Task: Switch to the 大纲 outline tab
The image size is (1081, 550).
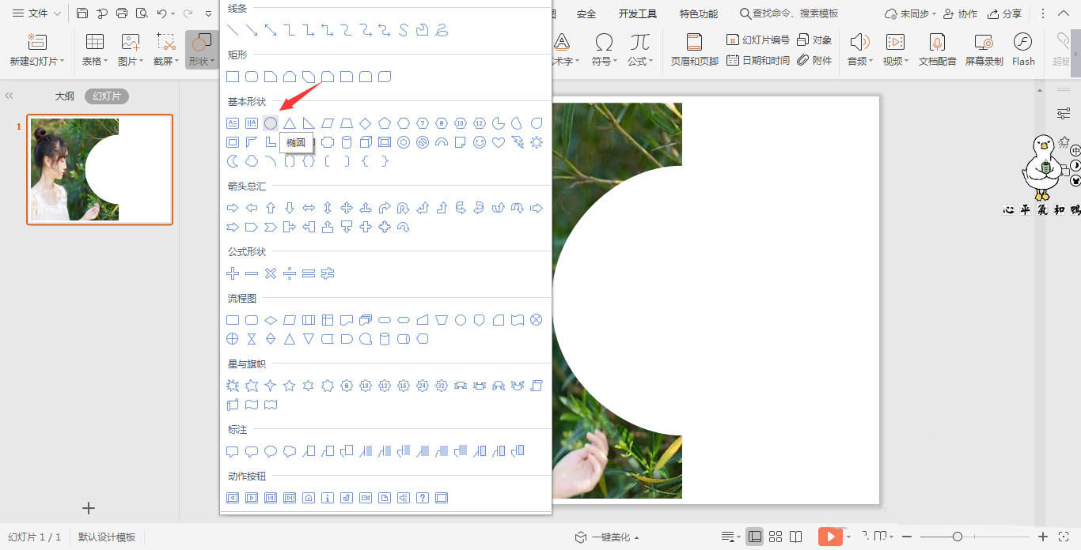Action: [x=64, y=96]
